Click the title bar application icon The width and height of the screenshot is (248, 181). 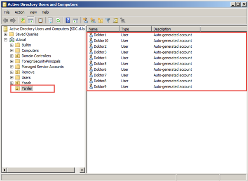[5, 5]
